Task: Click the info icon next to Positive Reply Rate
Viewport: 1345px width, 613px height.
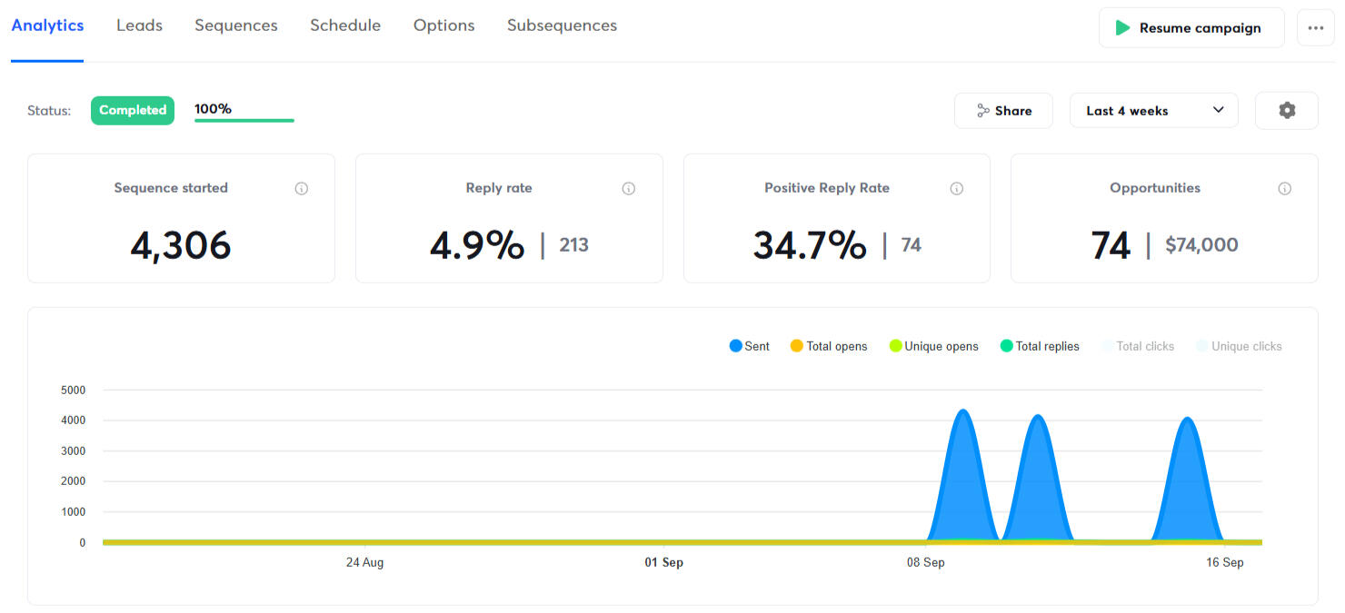Action: coord(956,189)
